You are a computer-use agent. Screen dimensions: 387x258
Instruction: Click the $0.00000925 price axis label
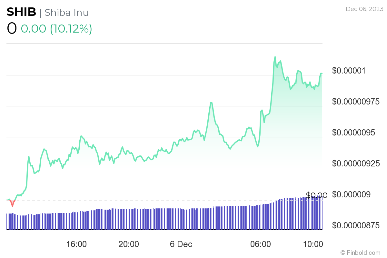(356, 163)
